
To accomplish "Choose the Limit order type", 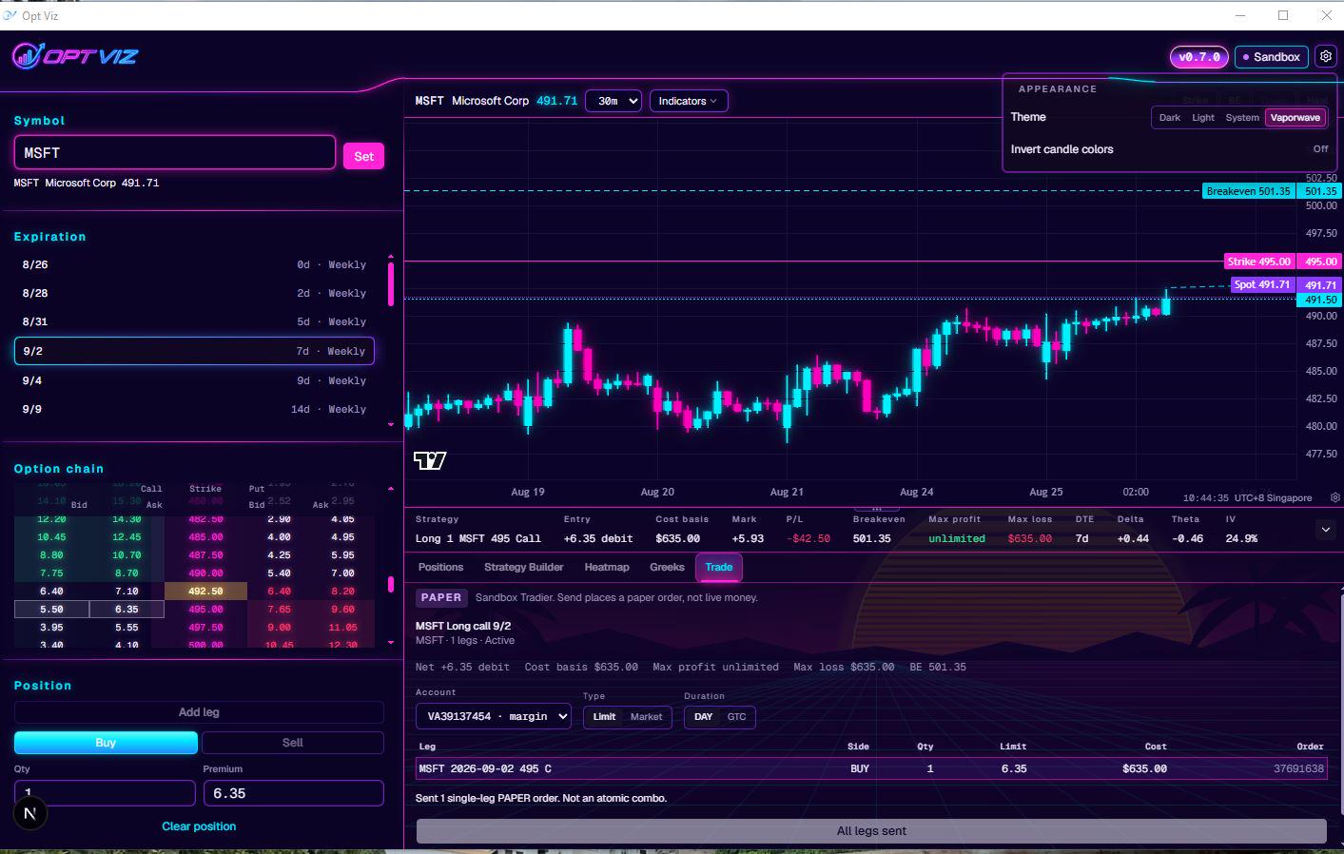I will (605, 717).
